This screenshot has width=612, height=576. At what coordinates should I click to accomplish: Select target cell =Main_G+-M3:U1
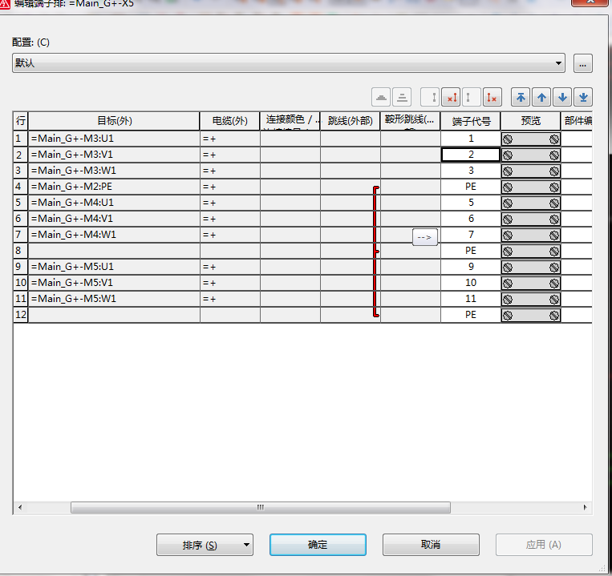coord(114,139)
